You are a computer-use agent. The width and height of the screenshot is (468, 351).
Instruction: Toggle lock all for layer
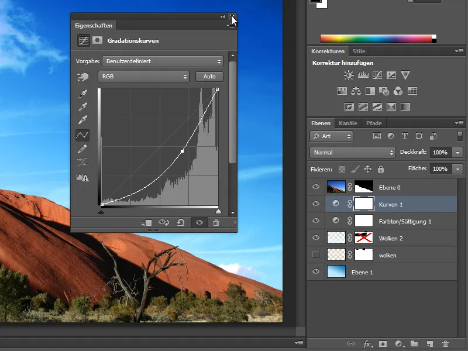[381, 169]
